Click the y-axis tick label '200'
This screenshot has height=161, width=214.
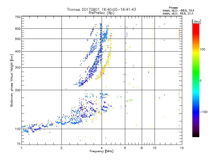pos(18,90)
